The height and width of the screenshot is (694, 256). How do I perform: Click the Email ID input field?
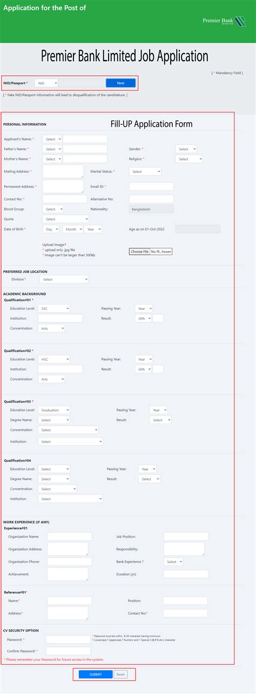coord(151,187)
